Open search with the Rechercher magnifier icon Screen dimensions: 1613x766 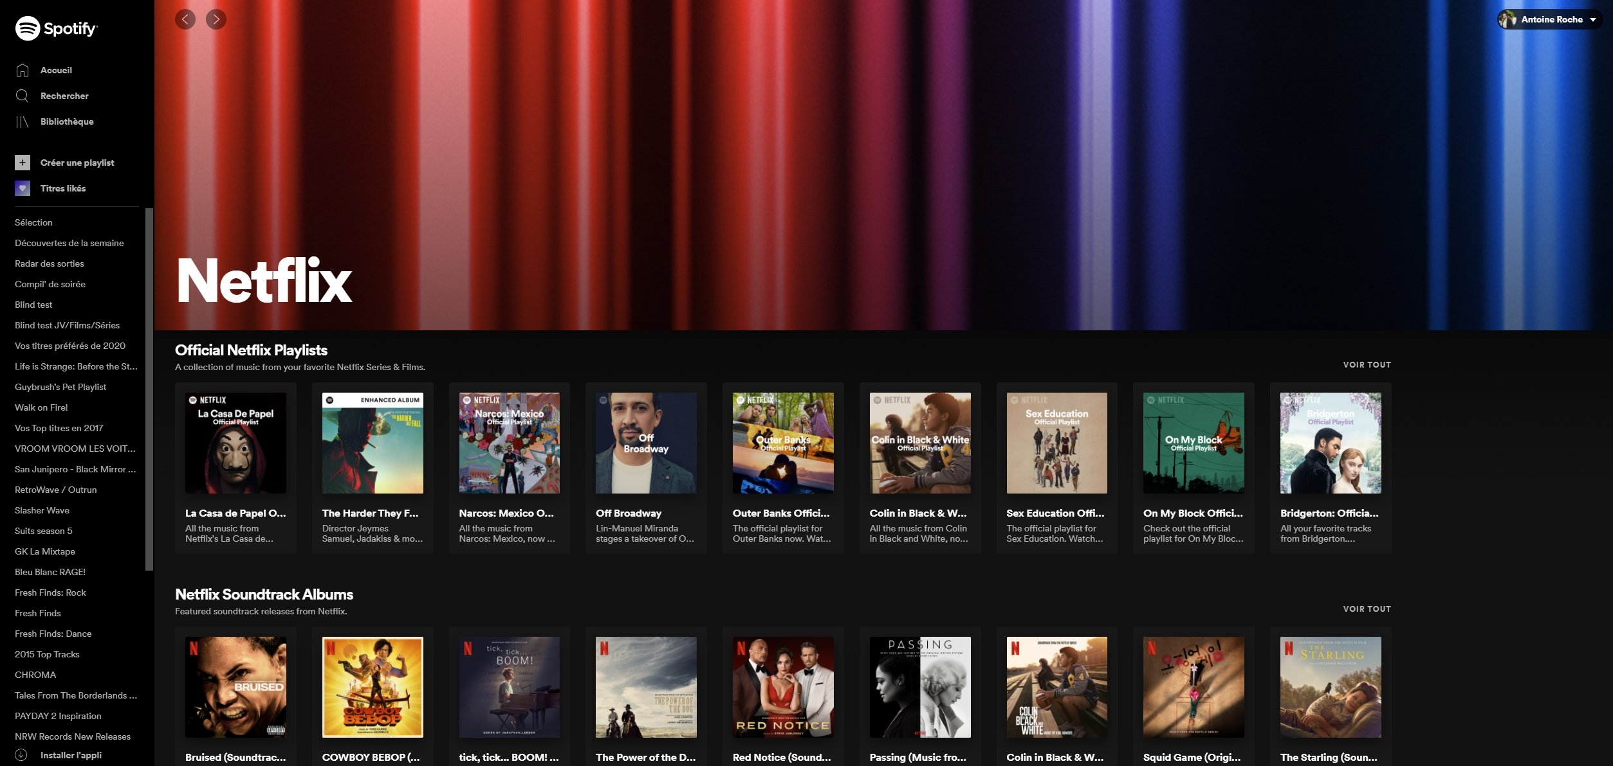tap(23, 95)
